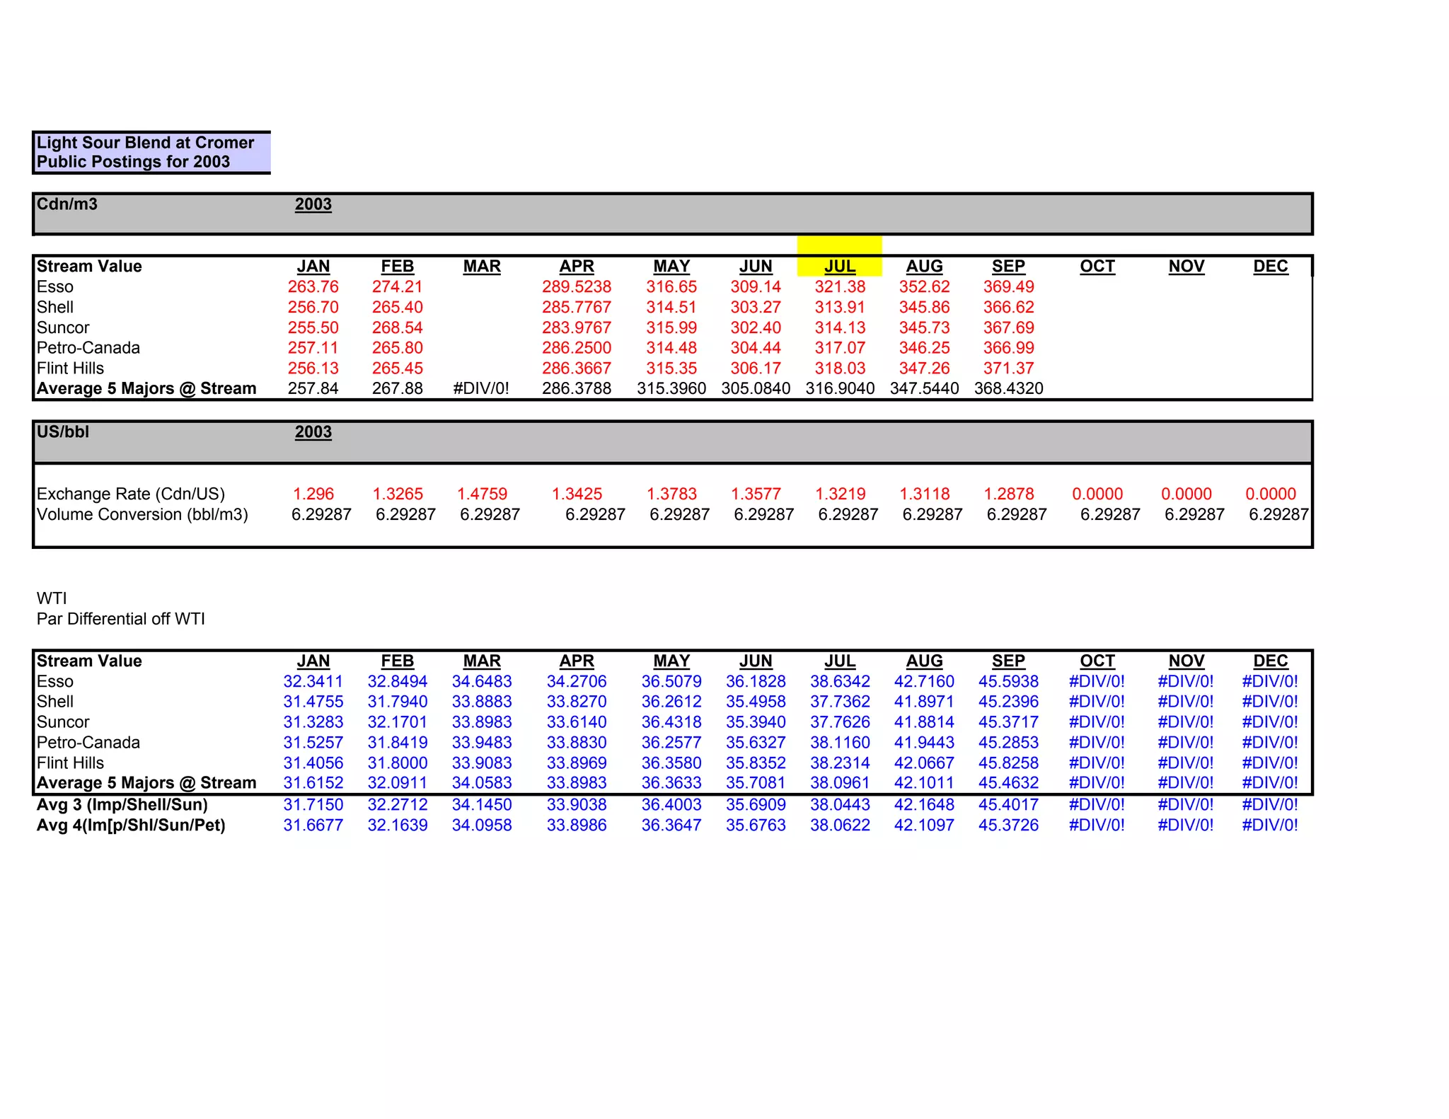This screenshot has height=1119, width=1449.
Task: Click Flint Hills September value 371.37
Action: [1008, 369]
